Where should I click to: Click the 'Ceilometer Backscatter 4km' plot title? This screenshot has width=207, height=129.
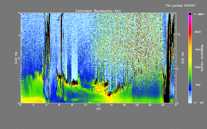98,11
